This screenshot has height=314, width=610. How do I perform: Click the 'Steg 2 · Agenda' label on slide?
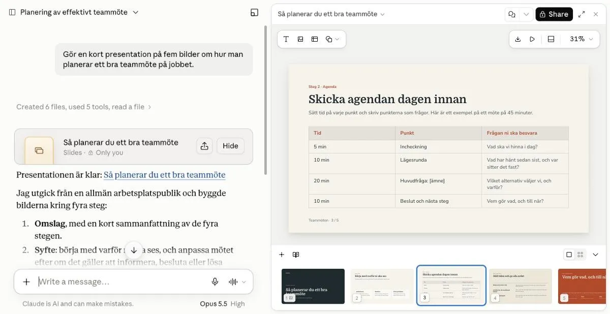[322, 86]
